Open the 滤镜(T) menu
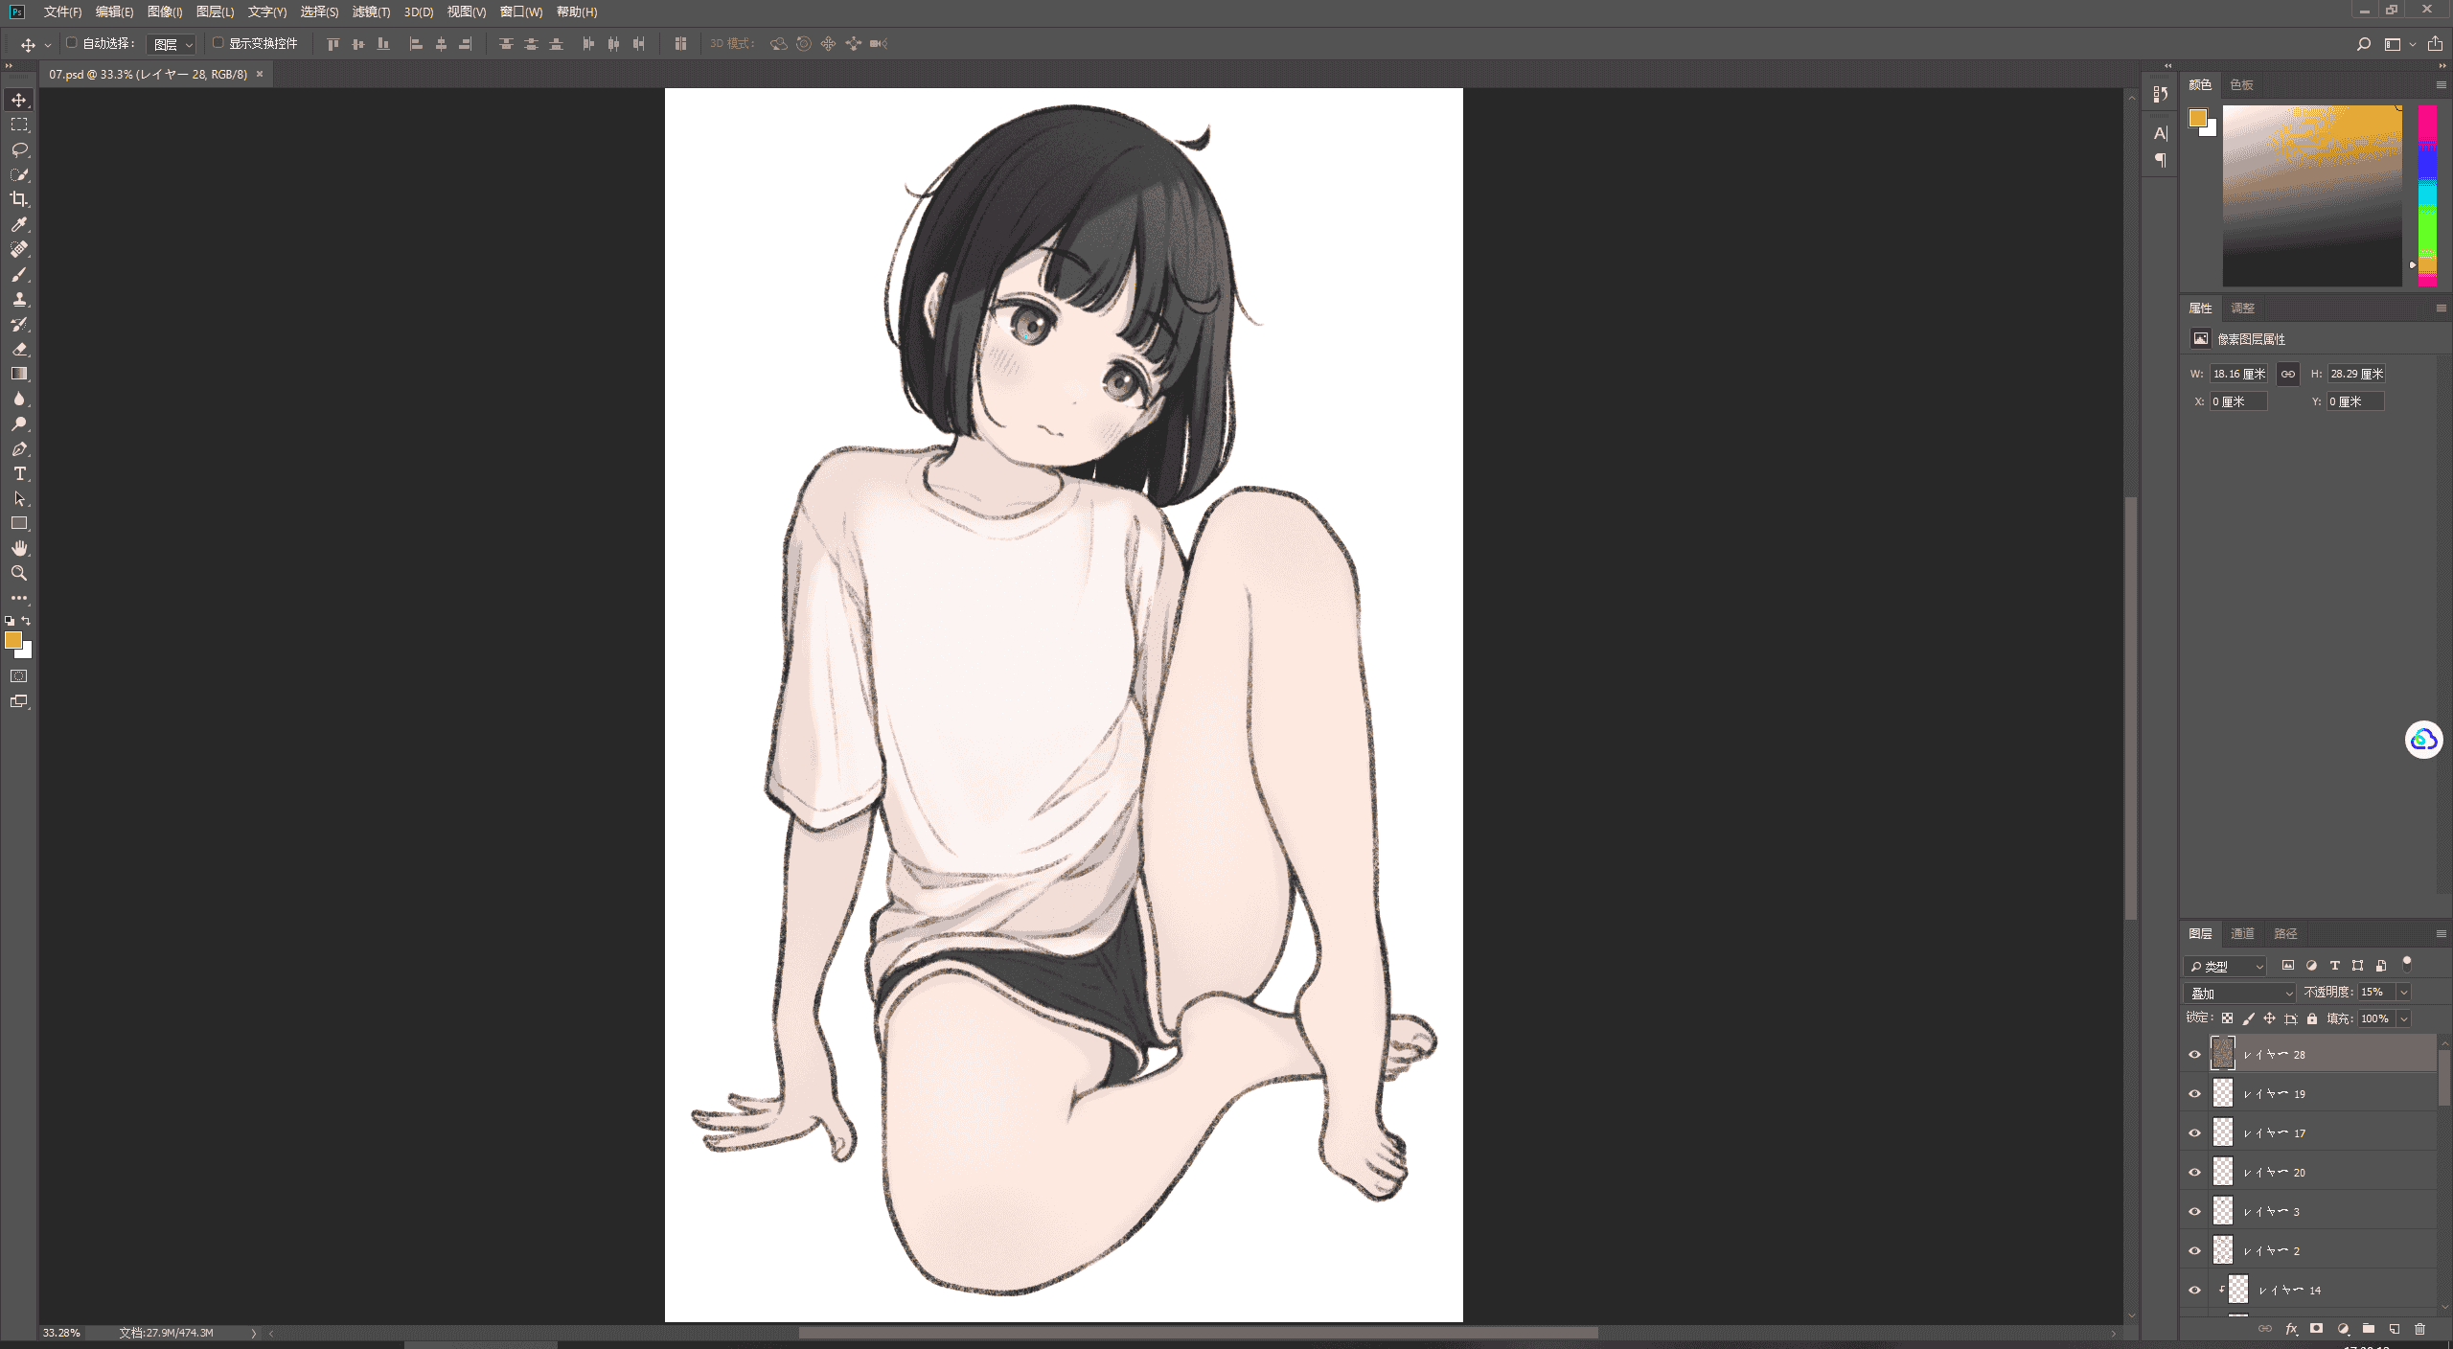 371,11
